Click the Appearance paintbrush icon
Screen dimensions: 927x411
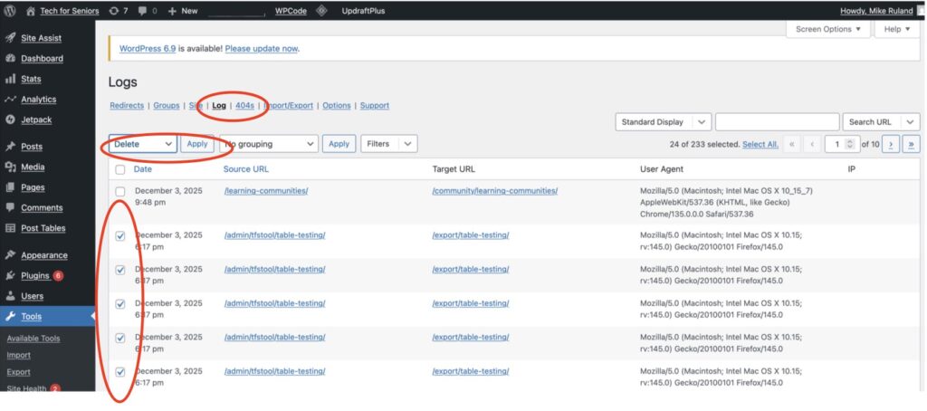[10, 255]
